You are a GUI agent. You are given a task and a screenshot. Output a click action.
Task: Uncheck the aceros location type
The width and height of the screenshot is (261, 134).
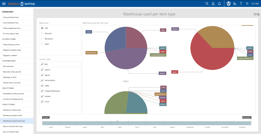pos(42,70)
